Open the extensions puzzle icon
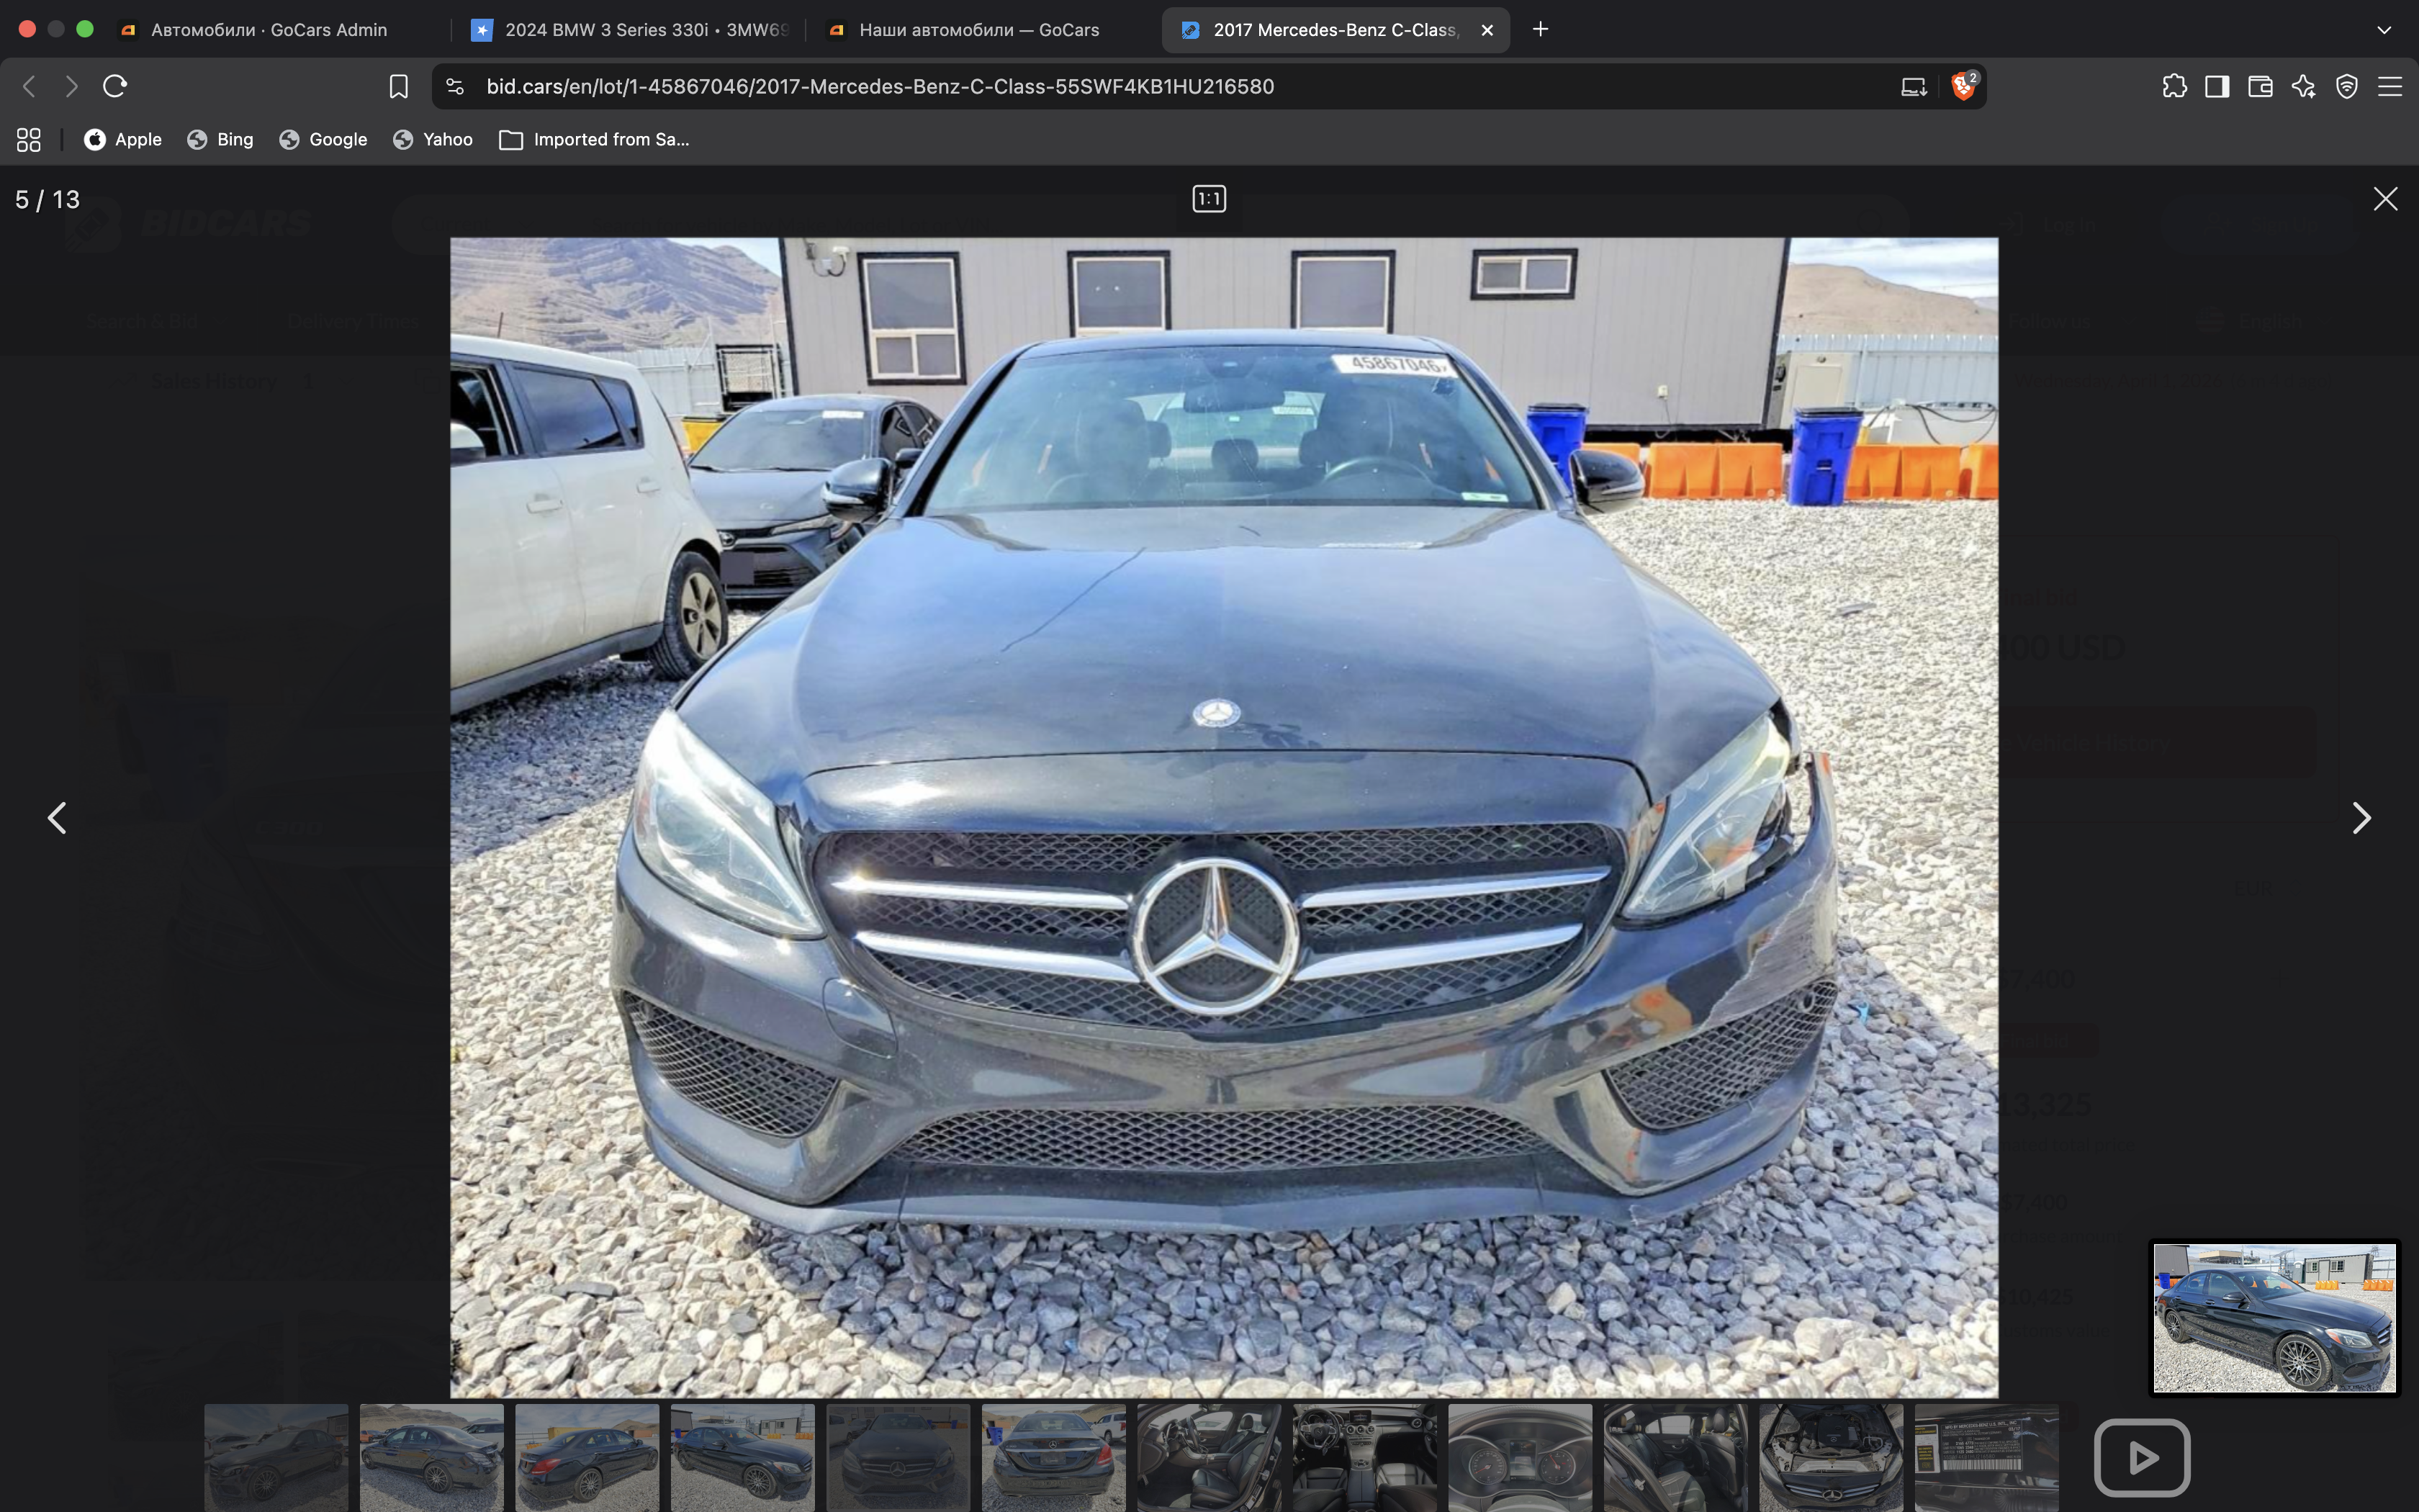The image size is (2419, 1512). [2174, 87]
